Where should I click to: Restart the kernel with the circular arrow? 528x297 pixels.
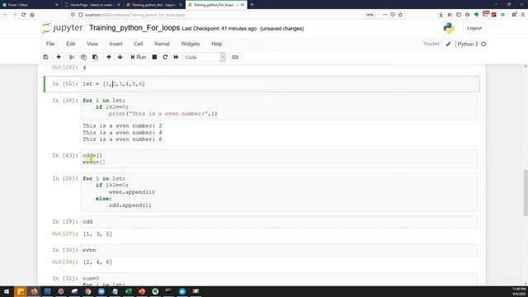tap(165, 57)
